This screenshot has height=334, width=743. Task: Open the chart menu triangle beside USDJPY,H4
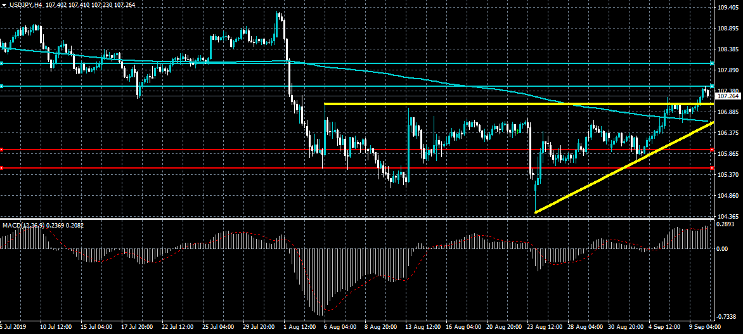[x=4, y=4]
